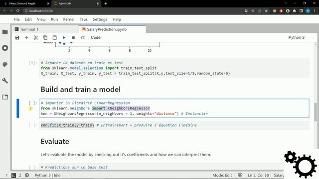
Task: Collapse the selected cell via blue bar
Action: point(18,108)
